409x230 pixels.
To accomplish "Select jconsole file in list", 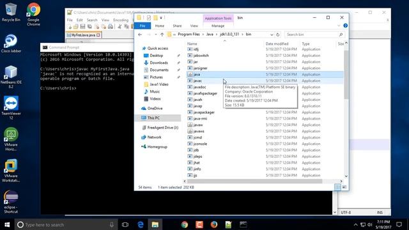I will pos(265,144).
